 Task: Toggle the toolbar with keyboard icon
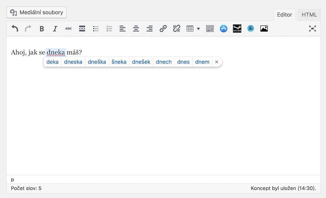[x=210, y=29]
